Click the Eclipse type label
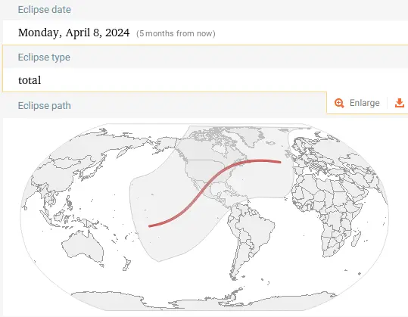Viewport: 408px width, 317px height. pos(44,57)
